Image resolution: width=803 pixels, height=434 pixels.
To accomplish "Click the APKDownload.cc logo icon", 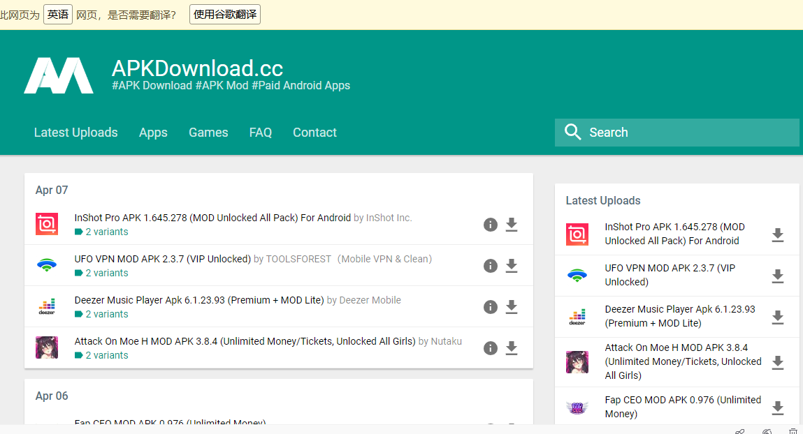I will 59,75.
